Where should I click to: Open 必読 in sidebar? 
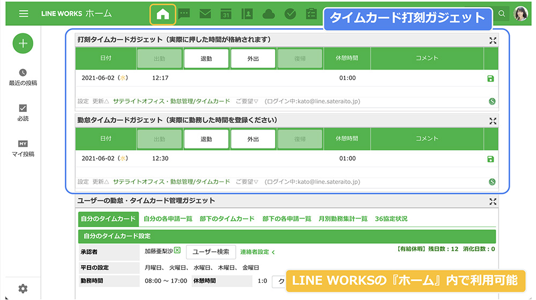23,113
